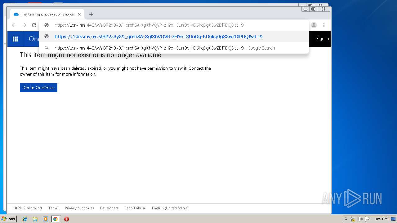Launch Internet Explorer from taskbar
Screen dimensions: 397x223
pyautogui.click(x=25, y=219)
